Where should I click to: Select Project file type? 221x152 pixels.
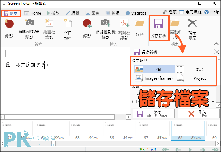click(195, 78)
